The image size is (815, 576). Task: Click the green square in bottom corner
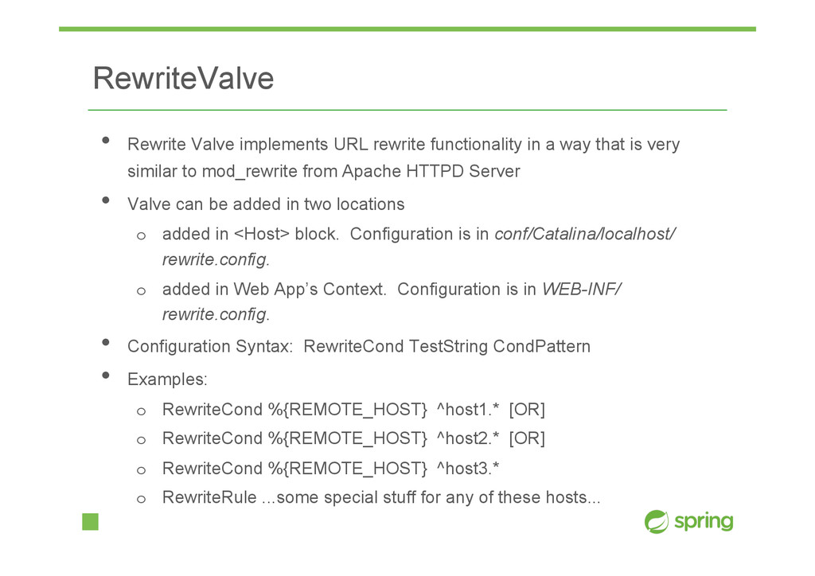coord(91,522)
